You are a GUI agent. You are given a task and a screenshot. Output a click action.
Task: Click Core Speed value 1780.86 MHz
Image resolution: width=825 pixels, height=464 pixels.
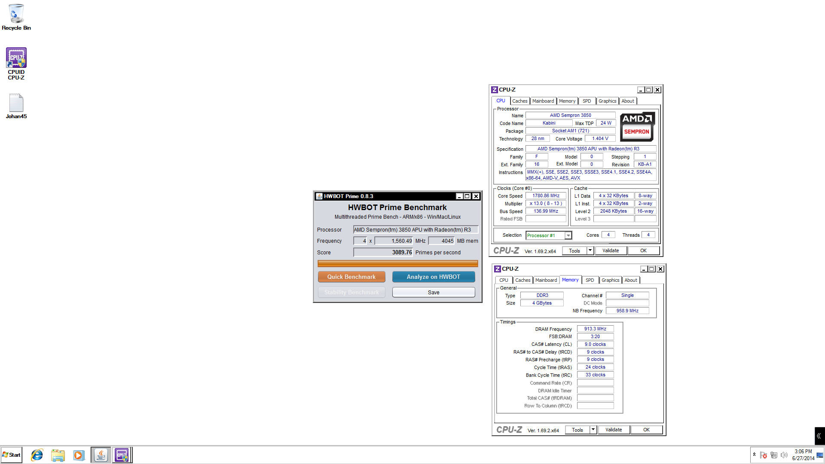click(546, 196)
